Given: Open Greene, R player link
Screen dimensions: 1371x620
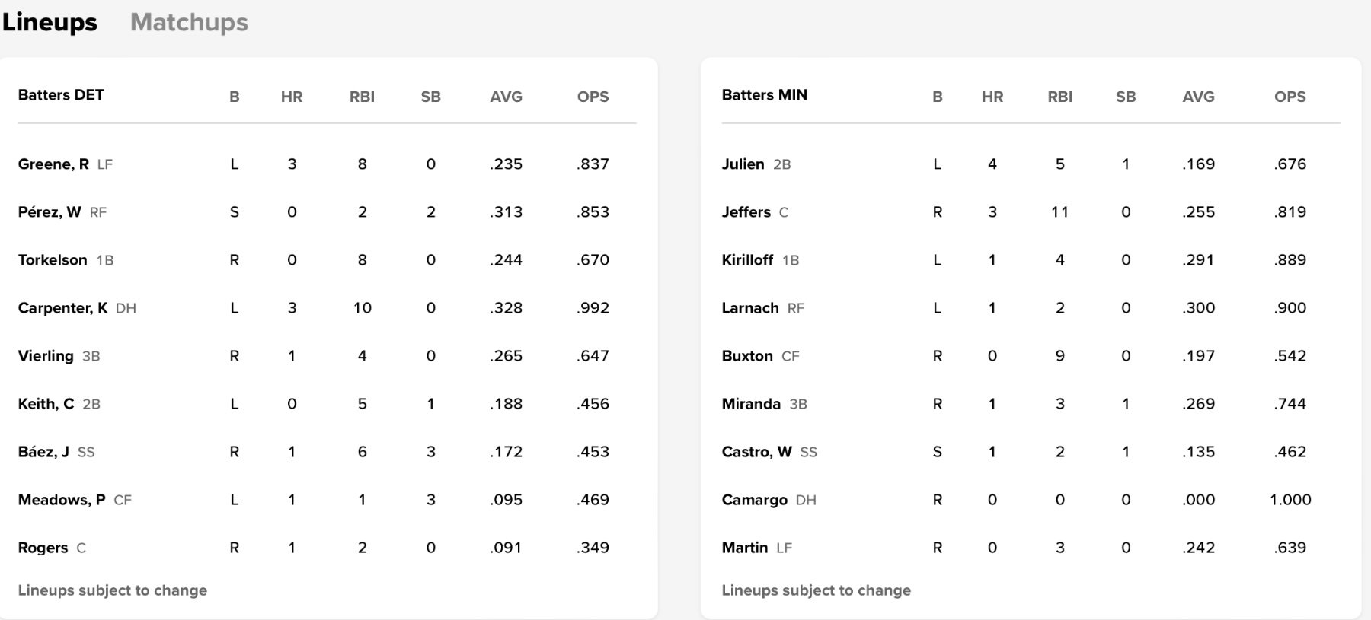Looking at the screenshot, I should pyautogui.click(x=53, y=164).
